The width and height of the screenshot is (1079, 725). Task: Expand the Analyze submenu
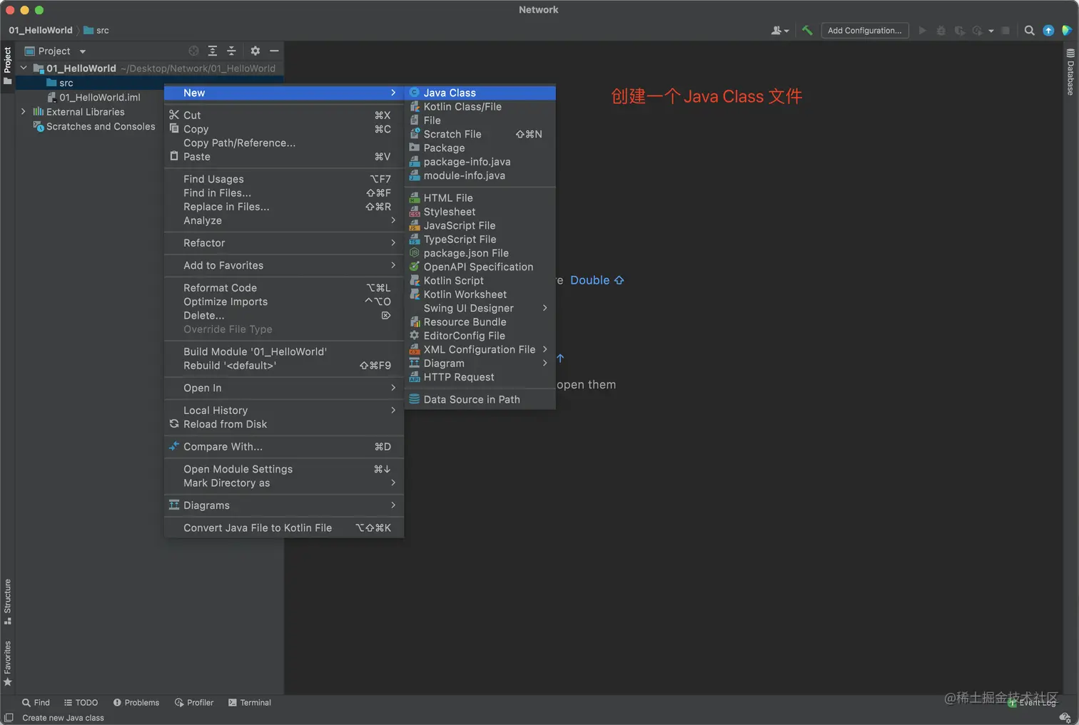point(284,221)
